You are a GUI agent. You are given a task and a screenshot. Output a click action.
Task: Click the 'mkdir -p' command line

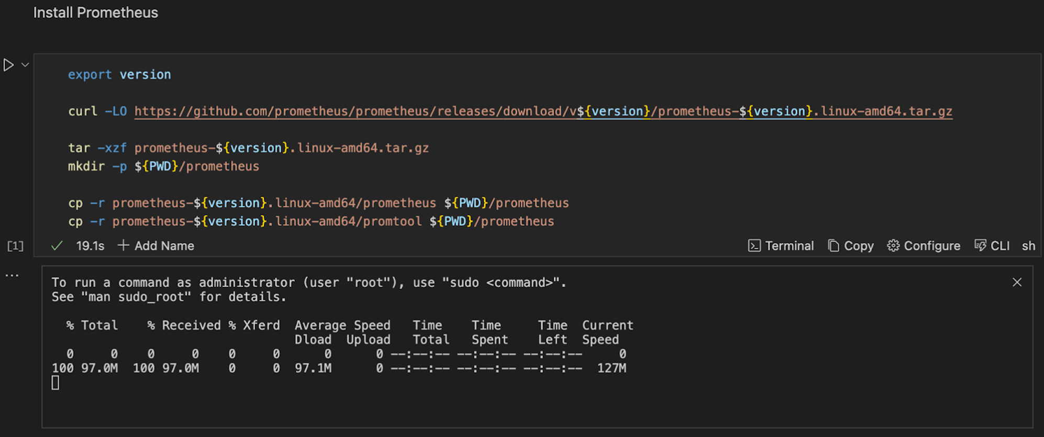click(163, 166)
